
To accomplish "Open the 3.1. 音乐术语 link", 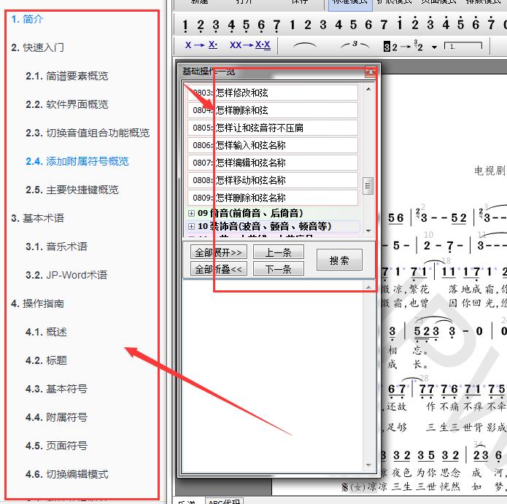I will (x=57, y=247).
